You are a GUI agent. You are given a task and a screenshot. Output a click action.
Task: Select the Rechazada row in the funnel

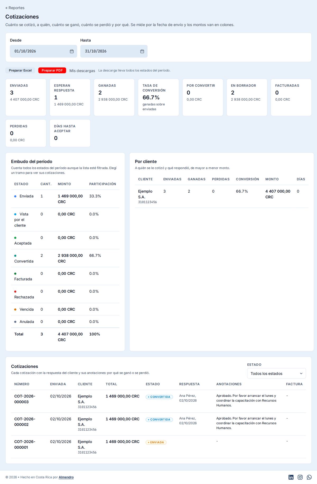pyautogui.click(x=65, y=294)
